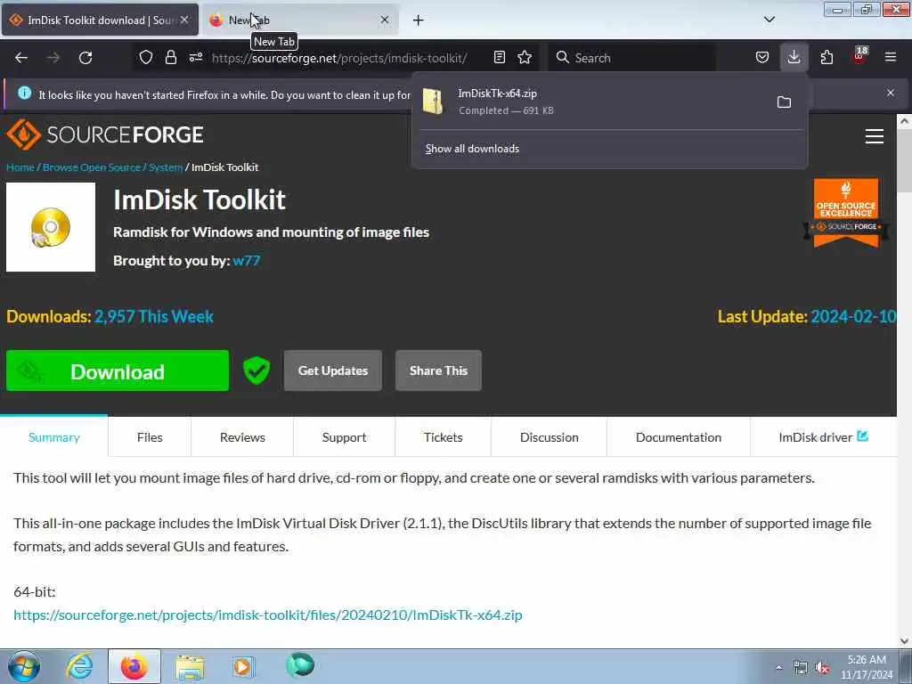Image resolution: width=912 pixels, height=684 pixels.
Task: Click Show all downloads
Action: (x=472, y=149)
